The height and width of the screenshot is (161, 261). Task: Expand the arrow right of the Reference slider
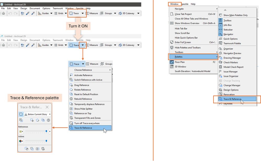[x=50, y=131]
